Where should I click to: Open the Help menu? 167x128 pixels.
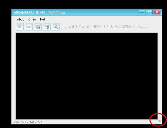pos(43,19)
